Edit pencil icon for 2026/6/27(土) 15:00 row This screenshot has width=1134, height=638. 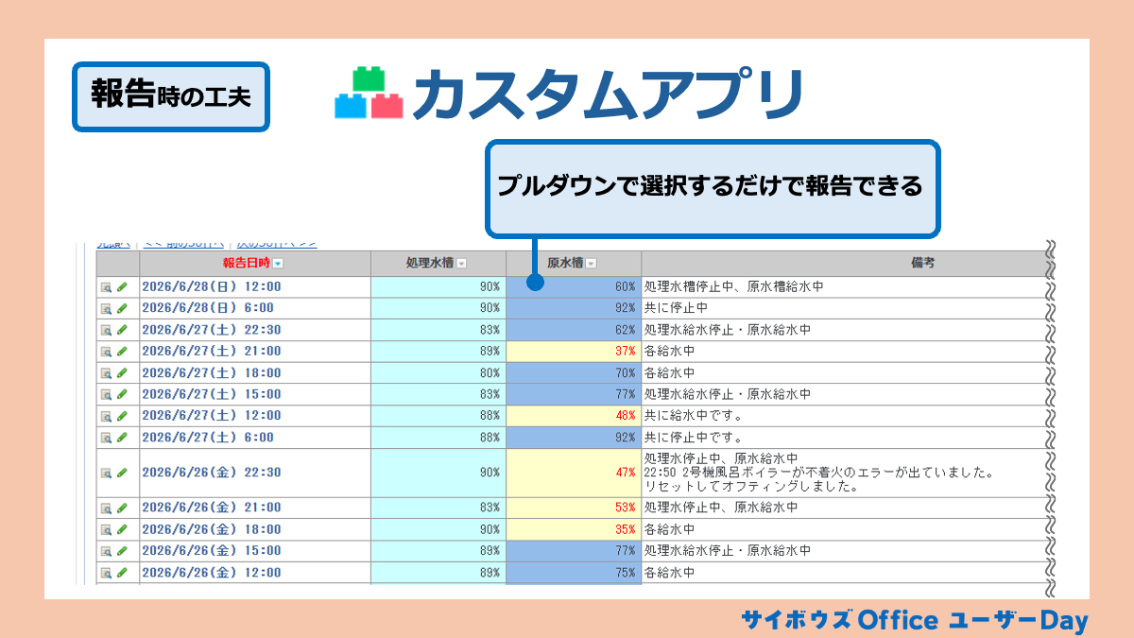(x=122, y=394)
